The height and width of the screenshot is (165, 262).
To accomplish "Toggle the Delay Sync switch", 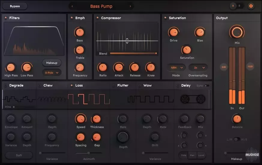I will [207, 86].
